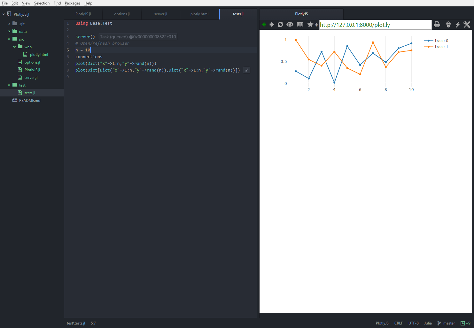Select the tests.jl editor tab
This screenshot has height=328, width=474.
238,14
